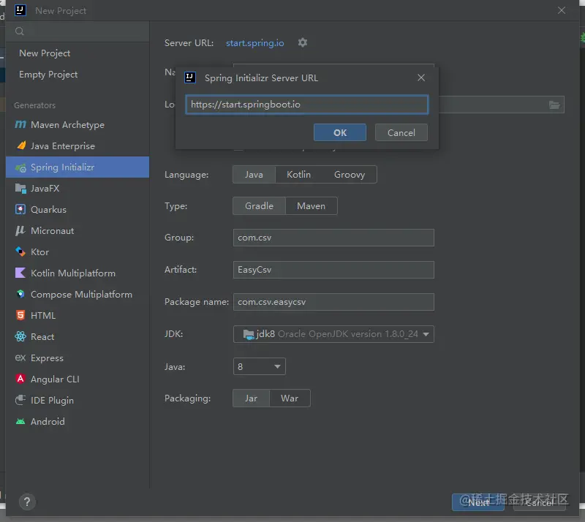Click the Micronaut mu icon
This screenshot has width=585, height=522.
click(x=20, y=230)
